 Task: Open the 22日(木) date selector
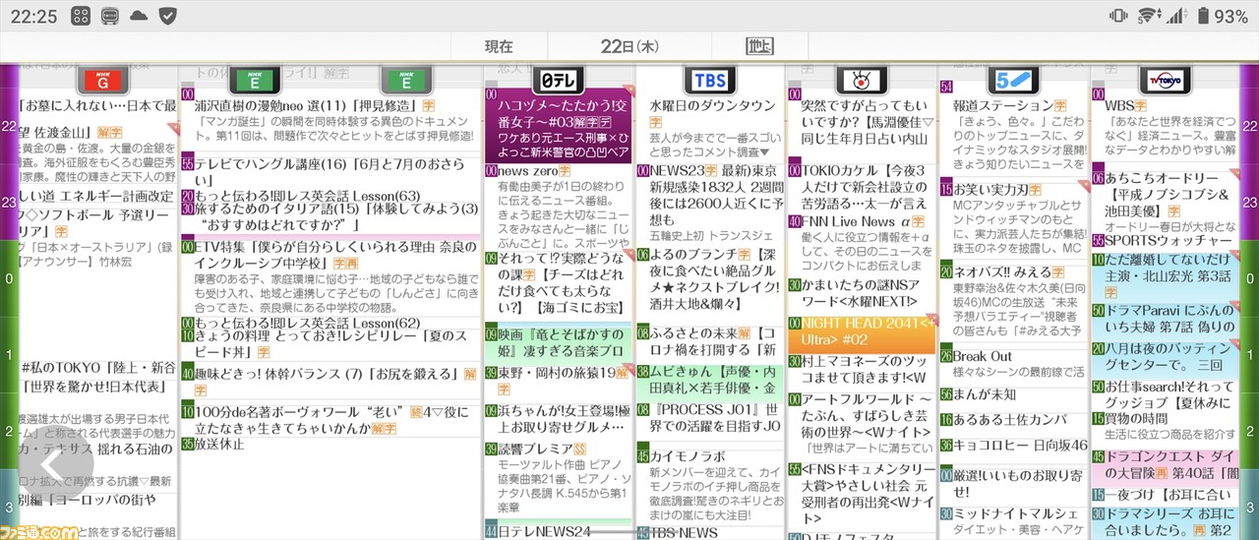629,46
